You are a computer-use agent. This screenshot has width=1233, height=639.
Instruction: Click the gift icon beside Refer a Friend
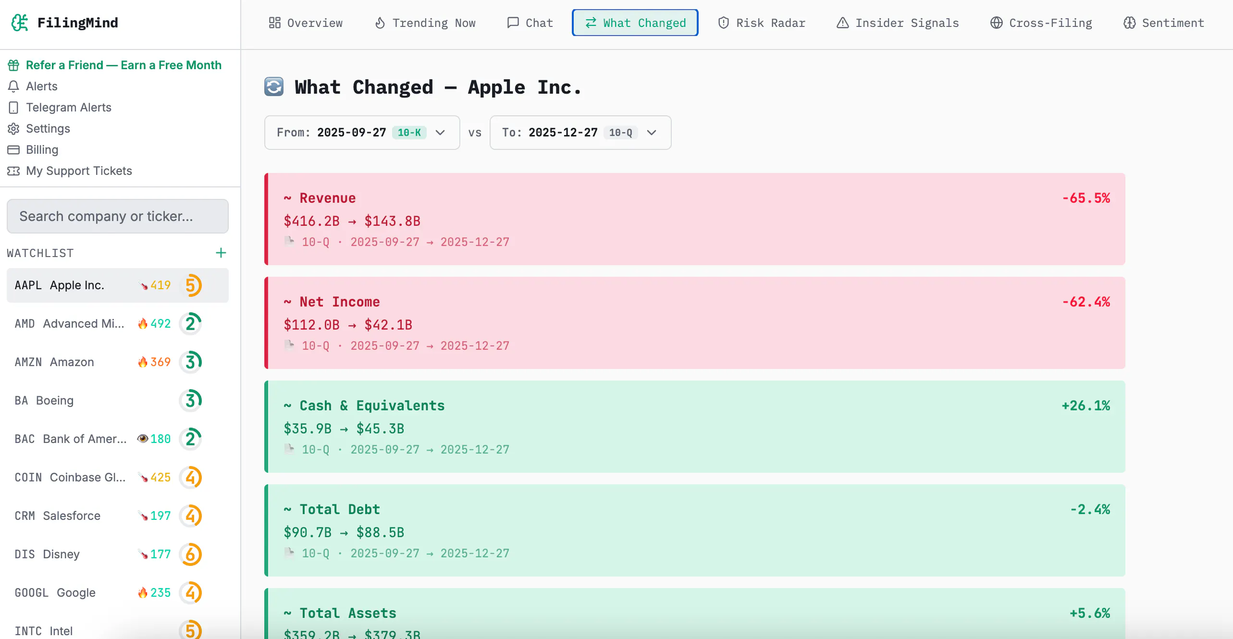[x=13, y=65]
